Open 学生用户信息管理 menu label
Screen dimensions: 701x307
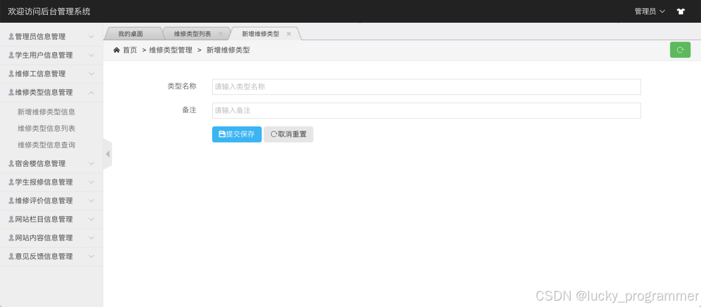[x=44, y=55]
